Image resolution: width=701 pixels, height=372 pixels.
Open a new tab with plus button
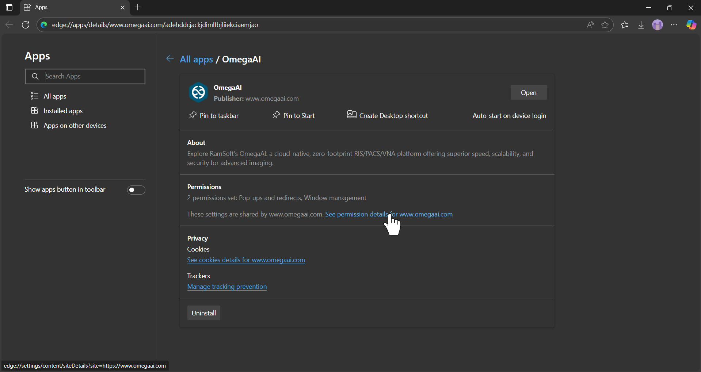tap(138, 7)
